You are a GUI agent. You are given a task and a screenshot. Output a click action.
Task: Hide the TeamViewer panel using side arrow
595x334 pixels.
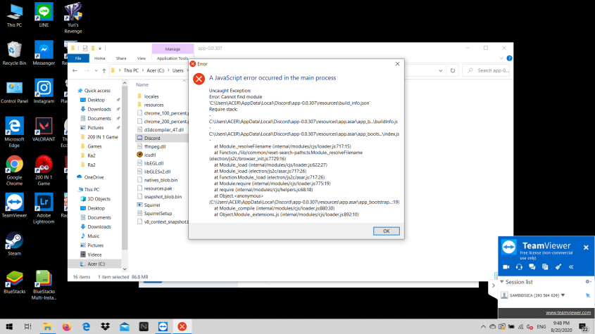(494, 285)
